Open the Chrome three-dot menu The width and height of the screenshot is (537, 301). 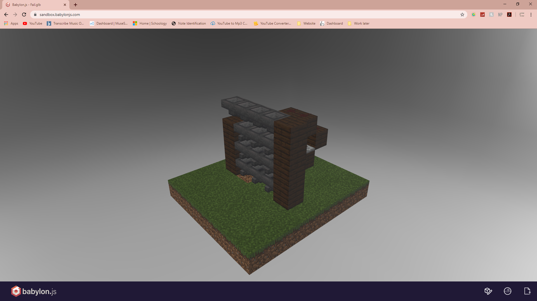[x=531, y=15]
